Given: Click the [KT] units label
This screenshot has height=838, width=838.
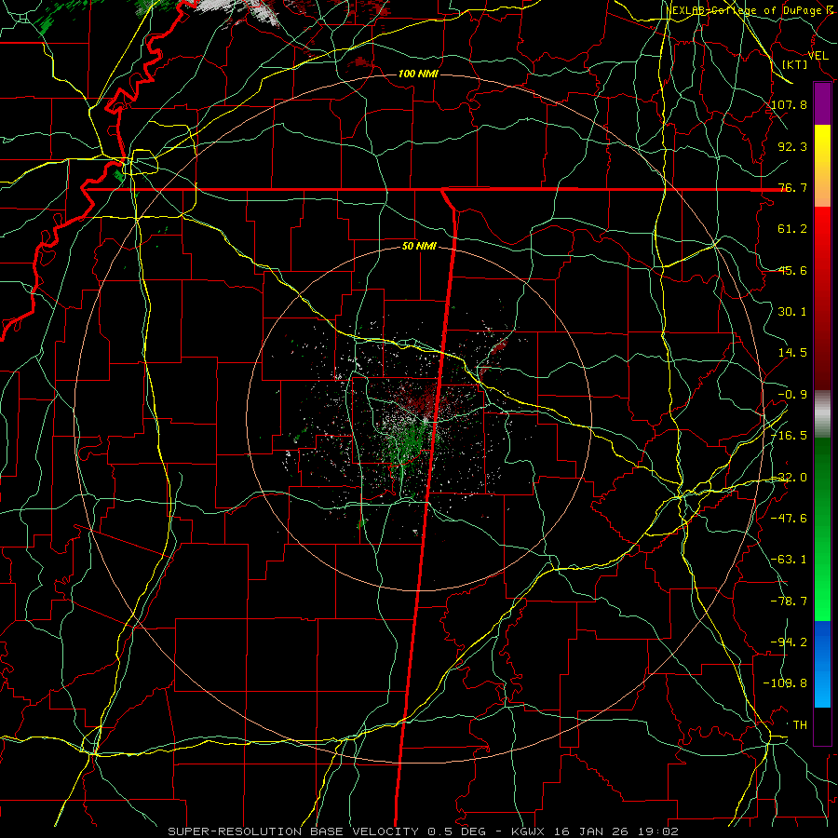Looking at the screenshot, I should point(795,64).
